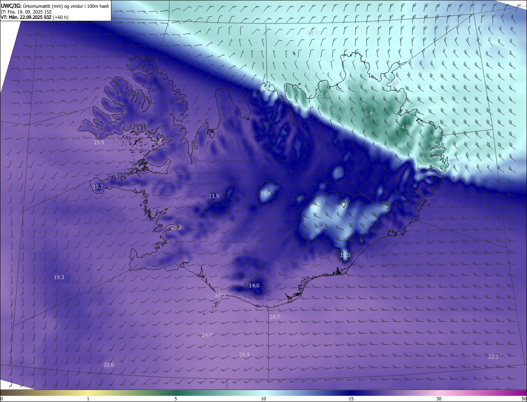The height and width of the screenshot is (402, 527).
Task: Click the 19.3 value label on the map
Action: 59,277
